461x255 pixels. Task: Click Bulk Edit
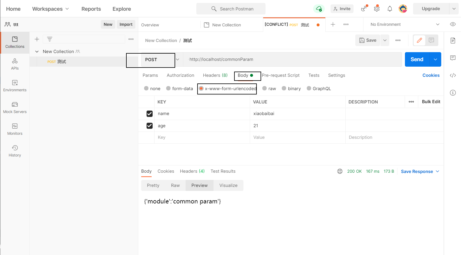point(431,102)
